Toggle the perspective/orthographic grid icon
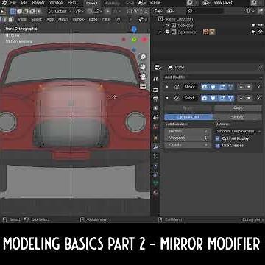The image size is (265, 265). 143,86
